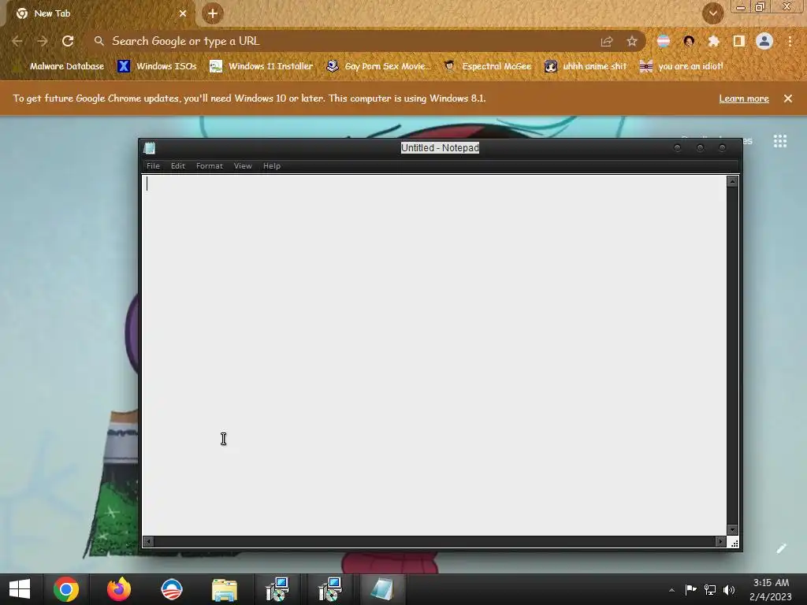Click Notepad's horizontal scrollbar right arrow
This screenshot has width=807, height=605.
point(720,541)
